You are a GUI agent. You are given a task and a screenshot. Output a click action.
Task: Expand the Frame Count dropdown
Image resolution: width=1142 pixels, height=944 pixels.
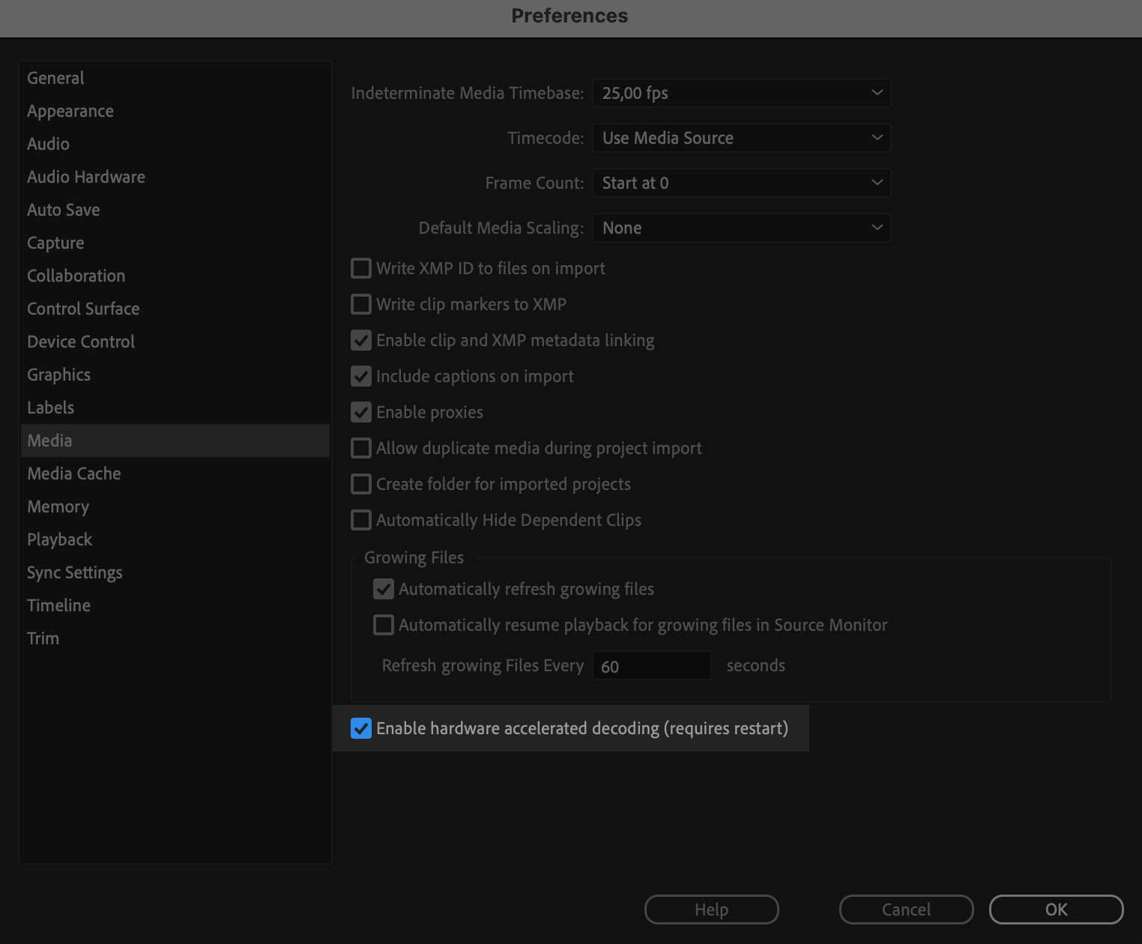point(740,183)
